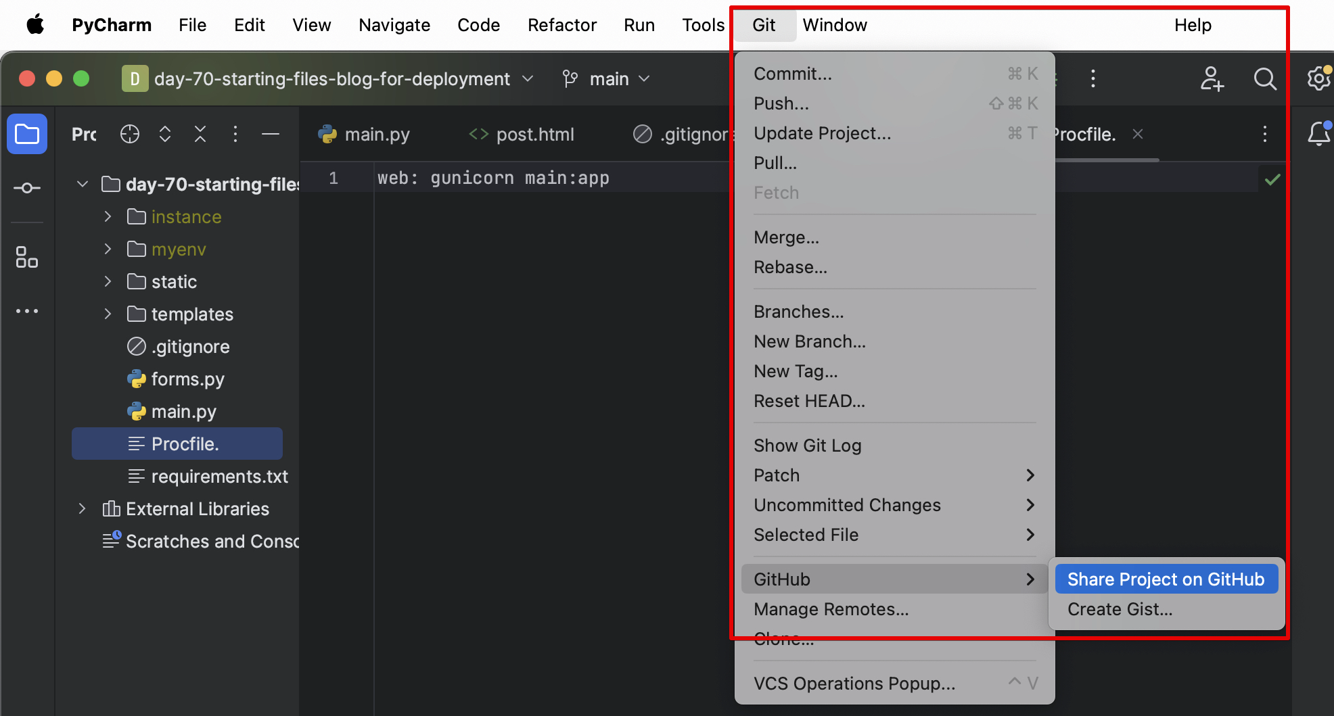
Task: Expand the instance folder
Action: (x=108, y=216)
